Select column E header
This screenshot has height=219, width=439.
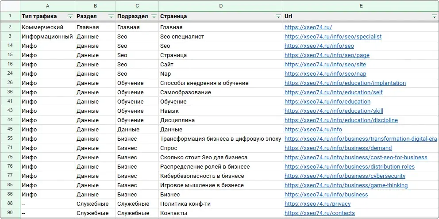361,6
